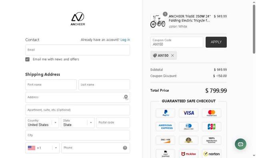Open the Country dropdown
This screenshot has width=256, height=158.
coord(42,122)
